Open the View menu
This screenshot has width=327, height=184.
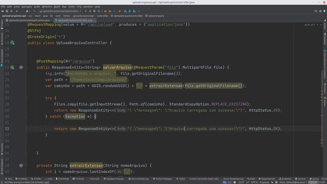[x=17, y=7]
